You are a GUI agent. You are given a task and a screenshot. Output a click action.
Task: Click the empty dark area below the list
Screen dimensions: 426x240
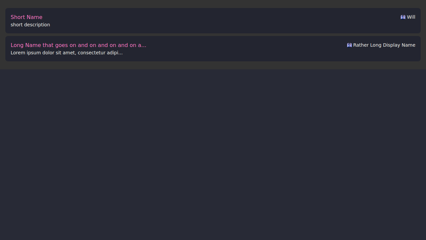coord(213,153)
